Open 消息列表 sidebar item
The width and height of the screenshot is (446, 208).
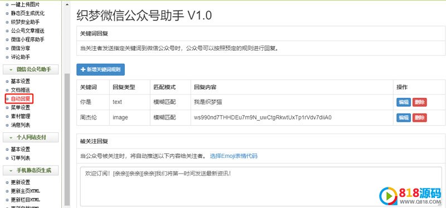click(21, 125)
